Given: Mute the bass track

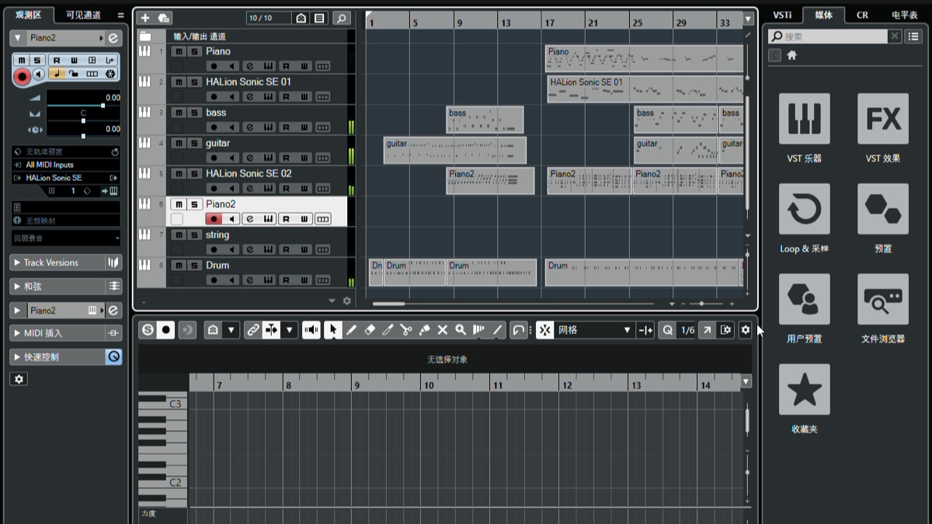Looking at the screenshot, I should (179, 113).
